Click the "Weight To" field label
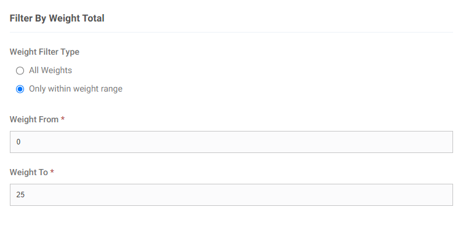Screen dimensions: 466x228 29,172
